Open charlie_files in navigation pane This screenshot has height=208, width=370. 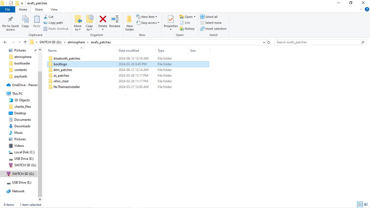tap(22, 107)
